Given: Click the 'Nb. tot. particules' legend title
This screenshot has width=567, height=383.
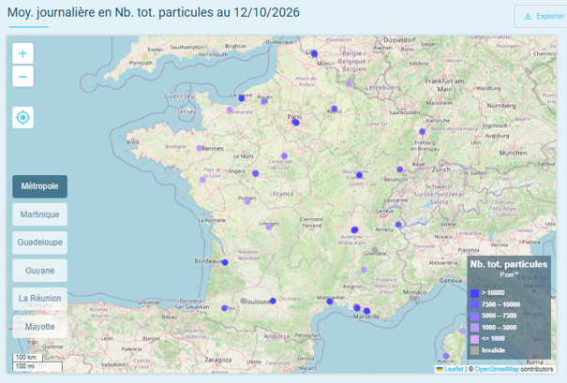Looking at the screenshot, I should pyautogui.click(x=509, y=264).
